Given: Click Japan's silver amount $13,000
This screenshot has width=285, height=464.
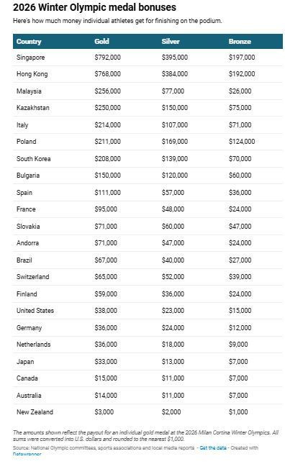Looking at the screenshot, I should 173,361.
